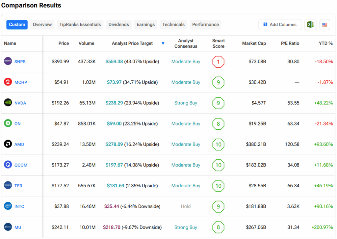The height and width of the screenshot is (239, 337).
Task: Sort table by Market Cap header
Action: coord(254,43)
